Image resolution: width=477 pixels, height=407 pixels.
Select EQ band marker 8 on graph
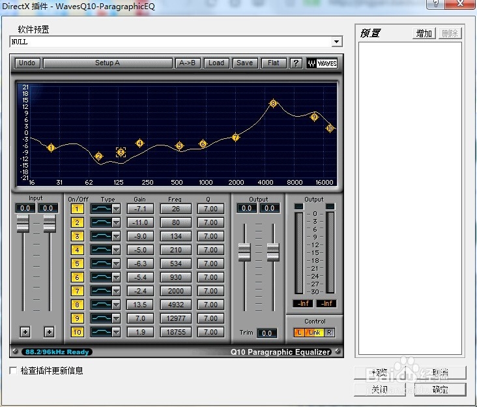click(273, 104)
